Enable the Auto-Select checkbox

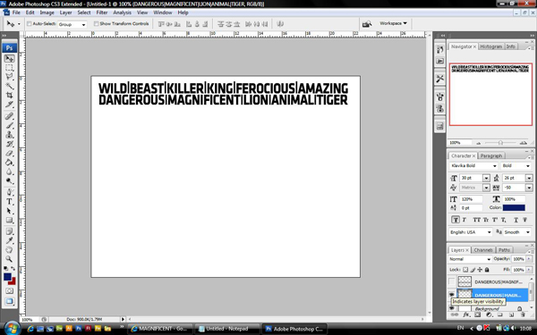click(x=30, y=23)
